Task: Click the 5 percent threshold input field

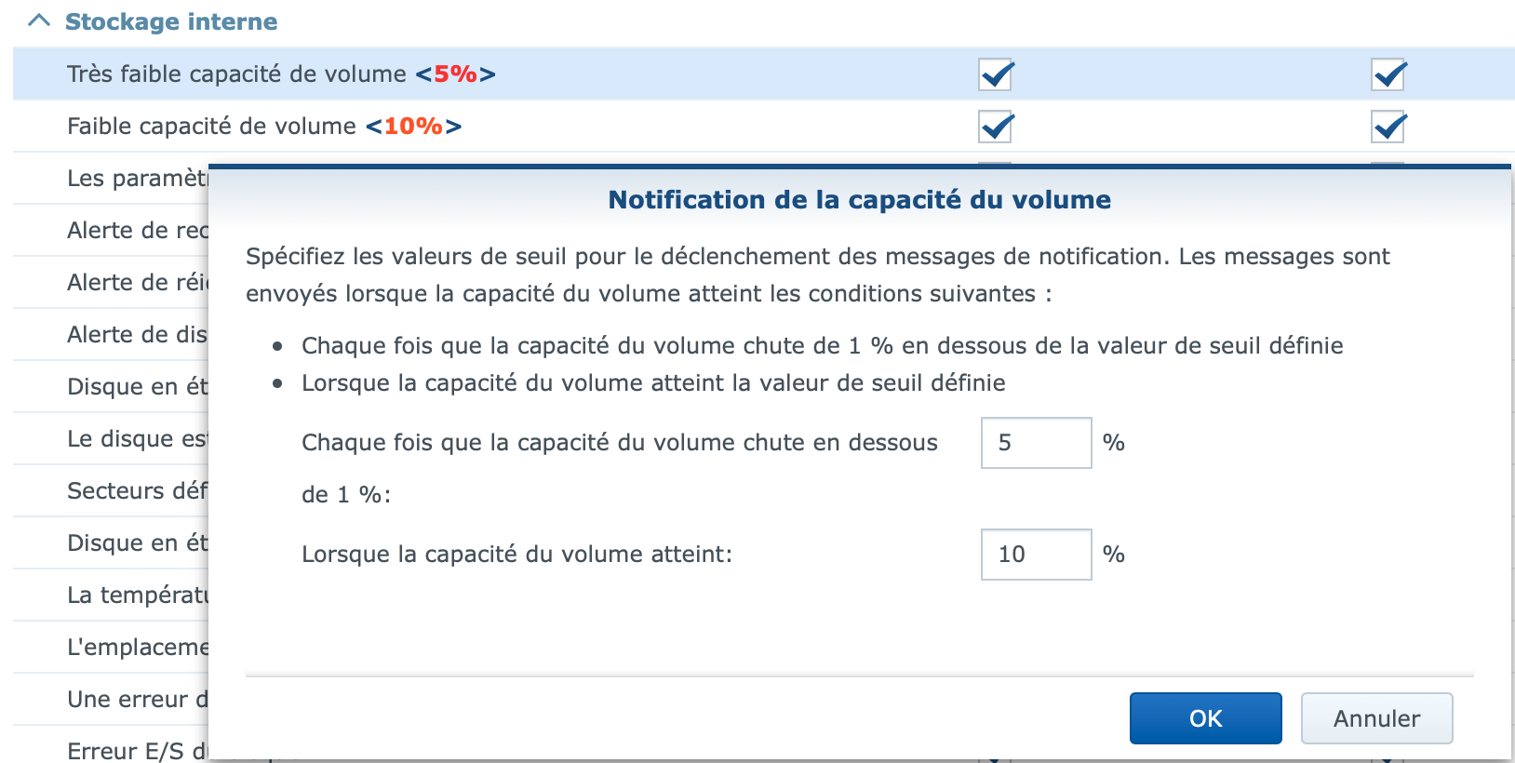Action: 1035,443
